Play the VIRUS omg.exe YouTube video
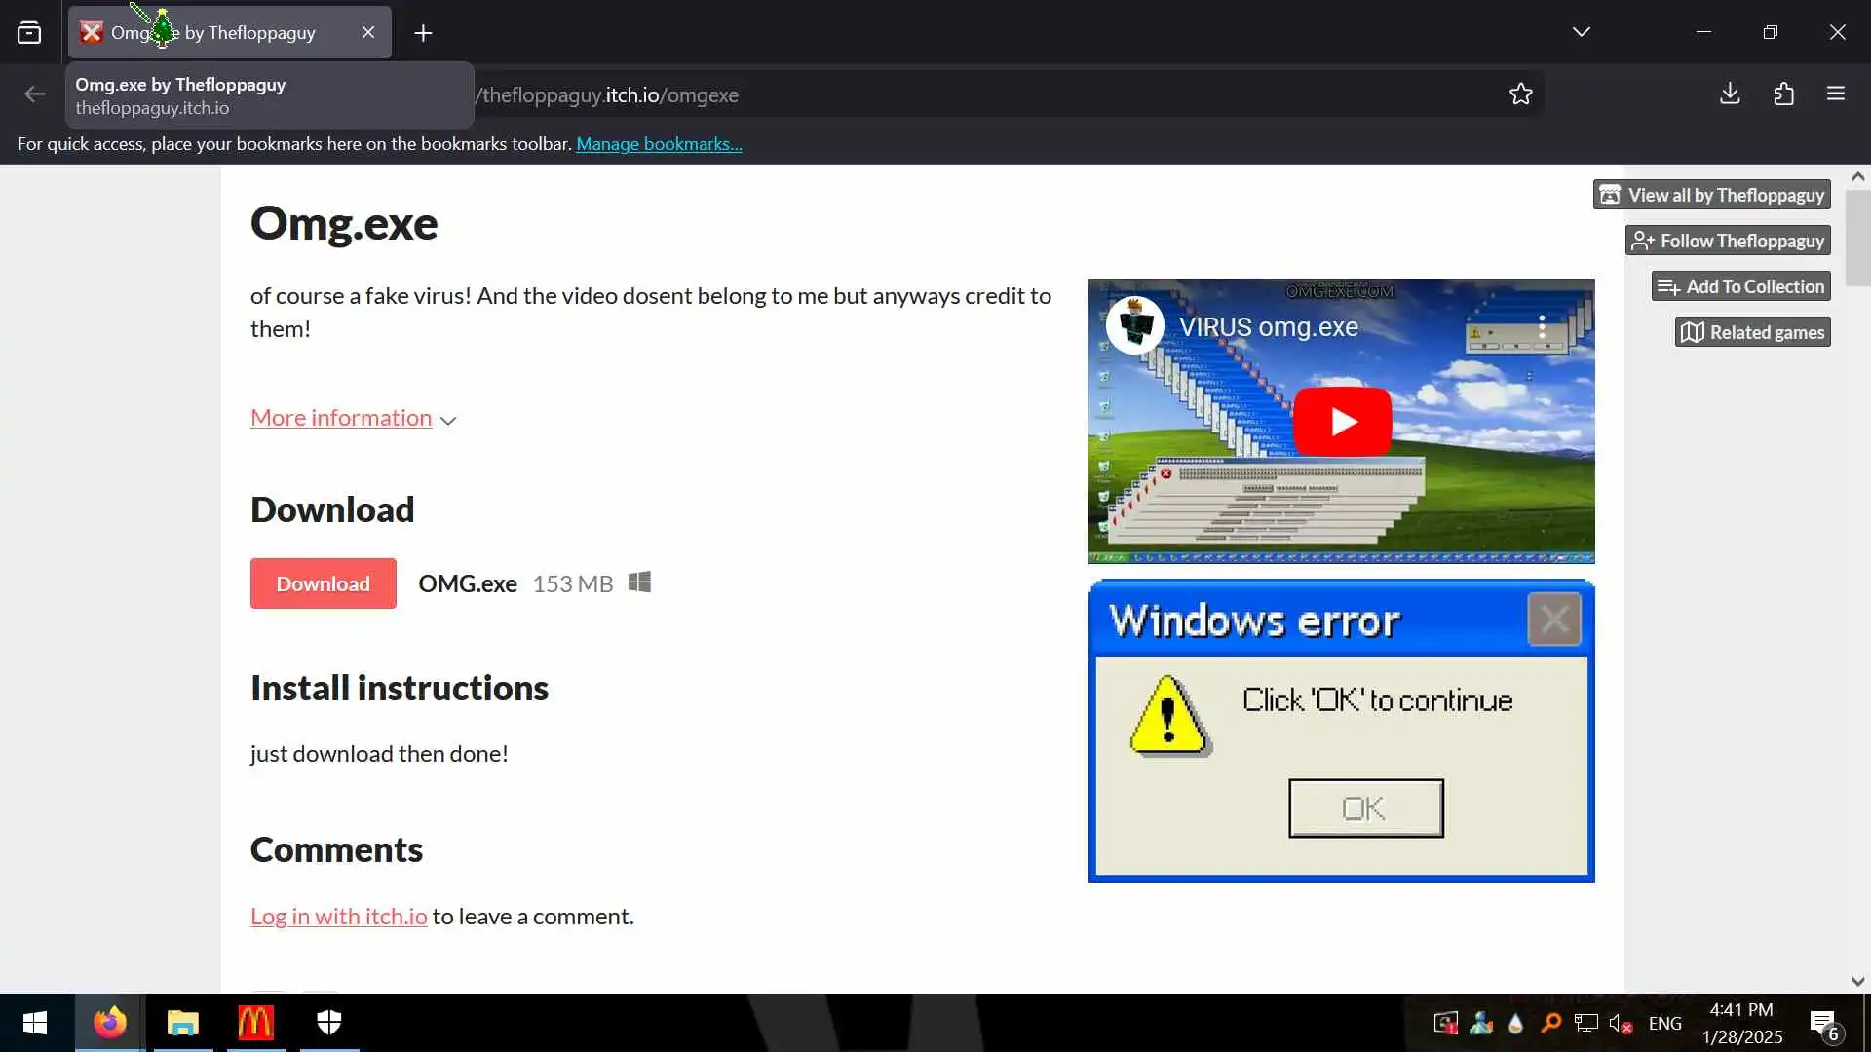Image resolution: width=1871 pixels, height=1052 pixels. point(1342,422)
